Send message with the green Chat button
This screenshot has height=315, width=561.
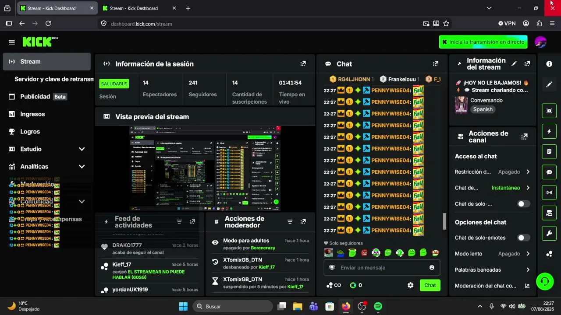pos(430,285)
